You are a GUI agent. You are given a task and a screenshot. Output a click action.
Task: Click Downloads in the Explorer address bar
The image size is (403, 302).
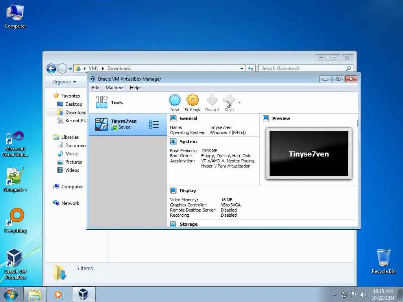click(x=119, y=68)
